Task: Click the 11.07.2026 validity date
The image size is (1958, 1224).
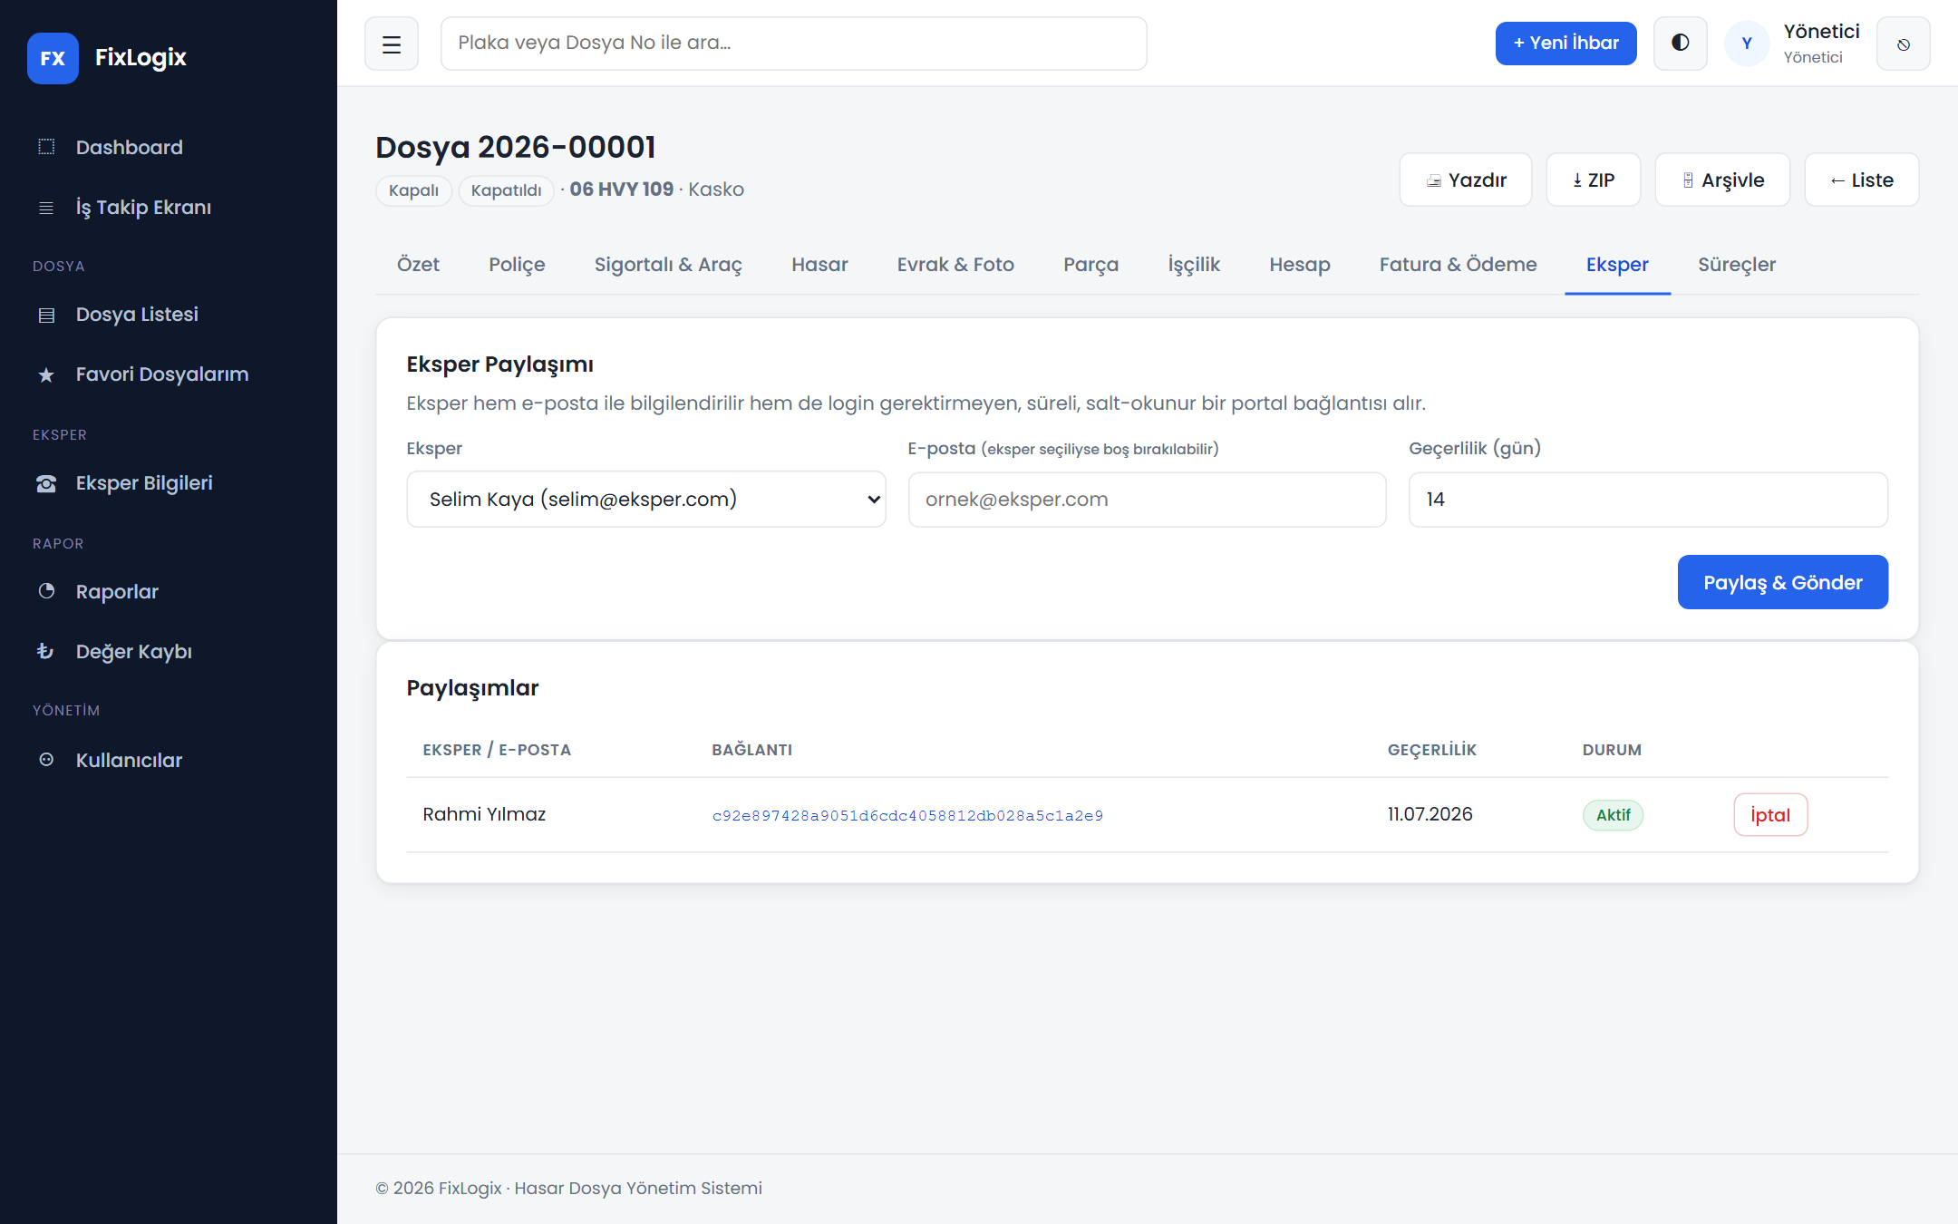Action: click(x=1430, y=814)
